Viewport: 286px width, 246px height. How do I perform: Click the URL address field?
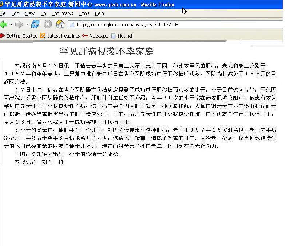(x=175, y=25)
